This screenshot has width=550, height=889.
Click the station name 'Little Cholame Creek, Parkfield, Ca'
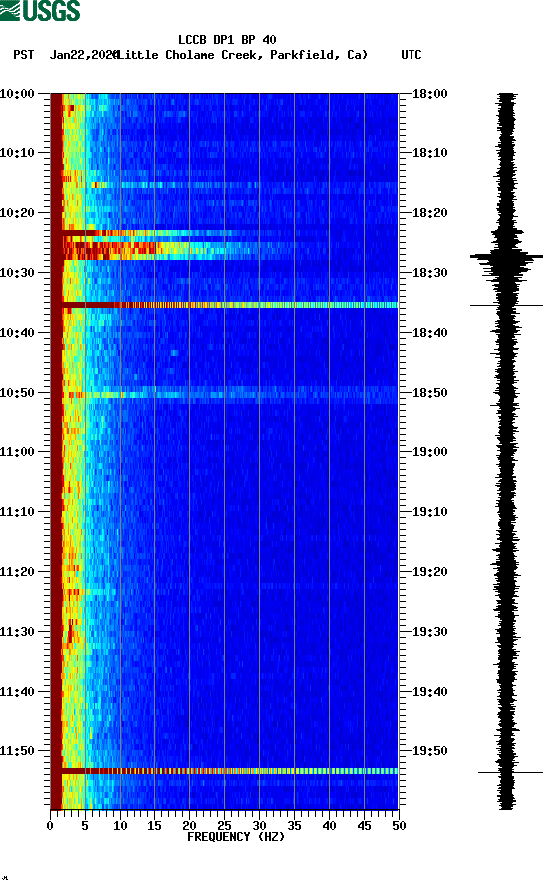pos(242,55)
